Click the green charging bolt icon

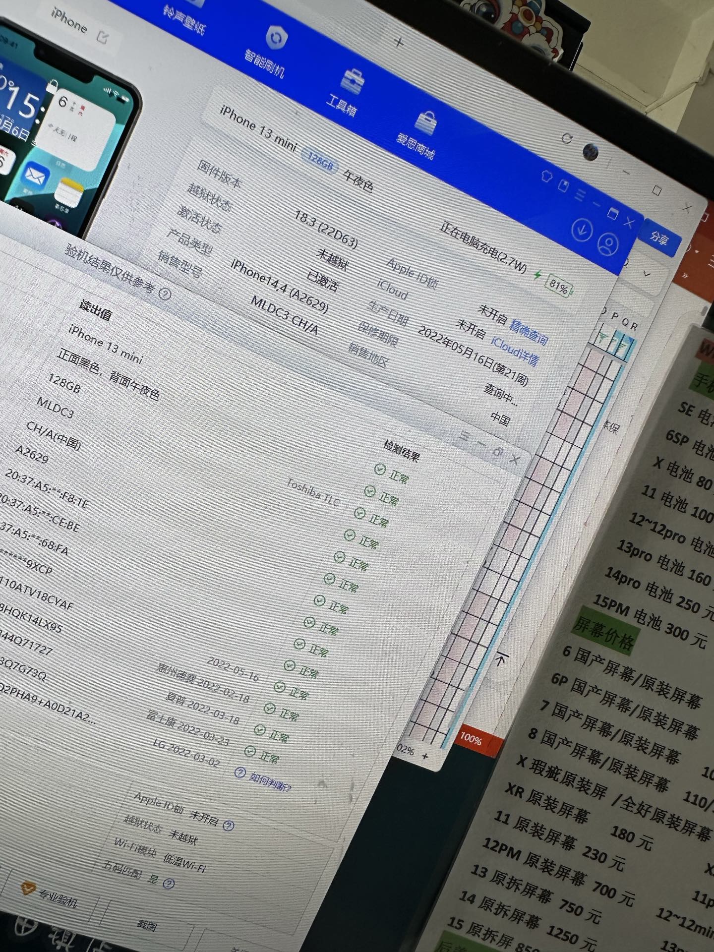click(x=537, y=274)
